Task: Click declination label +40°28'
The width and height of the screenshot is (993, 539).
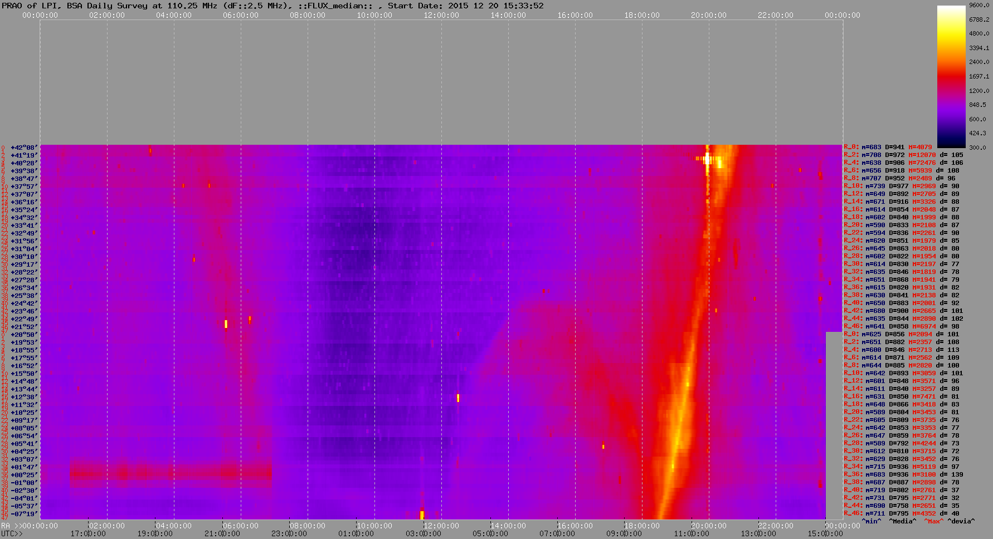Action: pyautogui.click(x=24, y=163)
